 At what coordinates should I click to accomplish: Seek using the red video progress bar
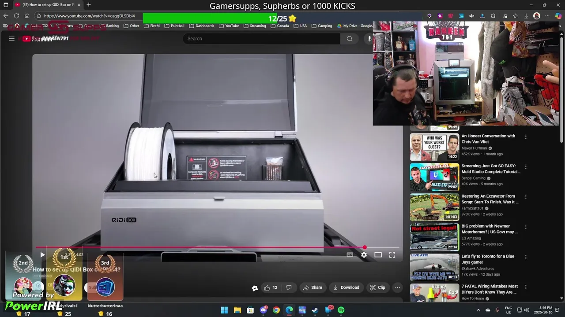[x=218, y=247]
